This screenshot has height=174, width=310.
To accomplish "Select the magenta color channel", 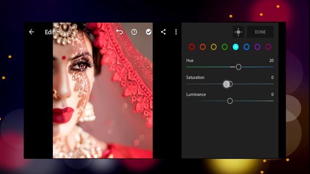I will 268,47.
